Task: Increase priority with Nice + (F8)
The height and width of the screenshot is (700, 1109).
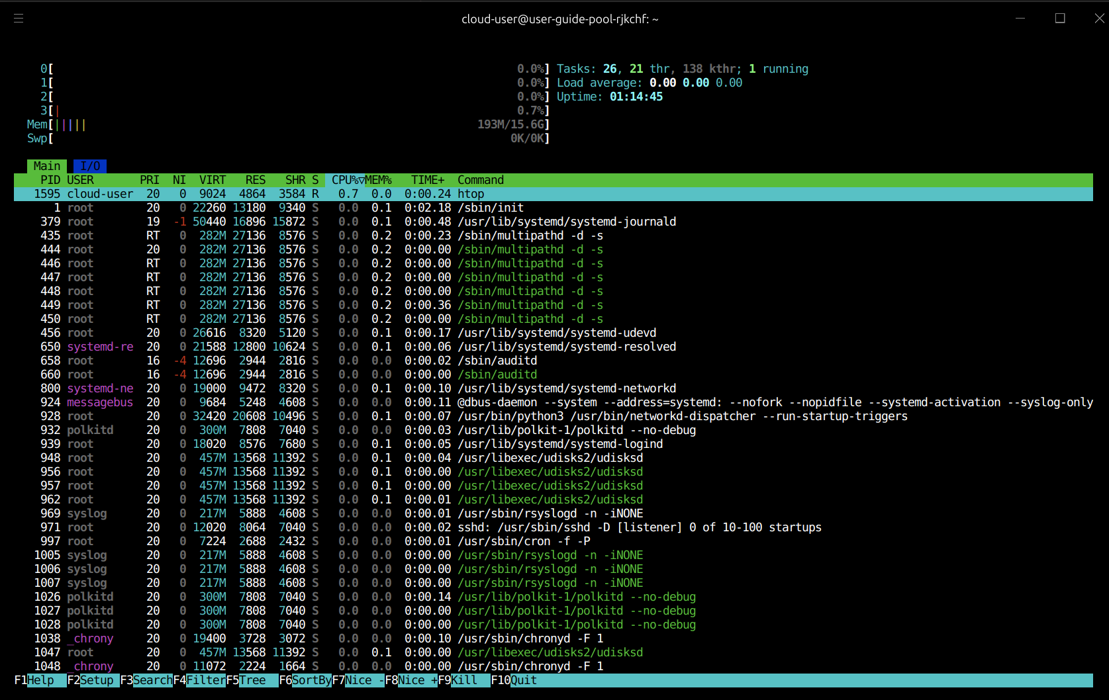Action: [x=412, y=680]
